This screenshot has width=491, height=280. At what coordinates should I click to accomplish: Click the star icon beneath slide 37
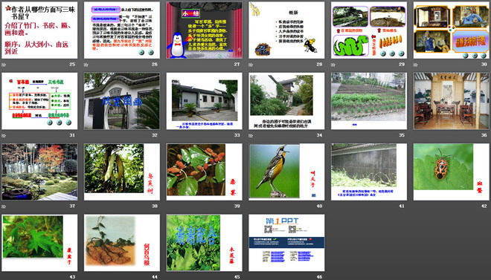pyautogui.click(x=4, y=206)
